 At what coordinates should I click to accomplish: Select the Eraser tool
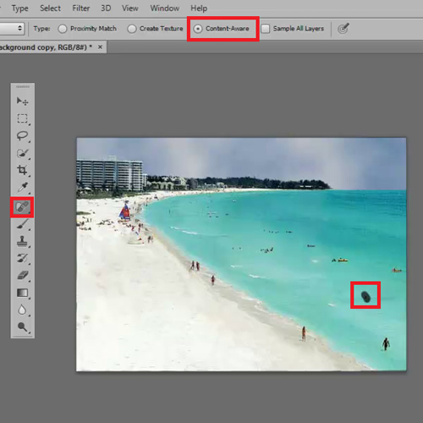tap(22, 275)
